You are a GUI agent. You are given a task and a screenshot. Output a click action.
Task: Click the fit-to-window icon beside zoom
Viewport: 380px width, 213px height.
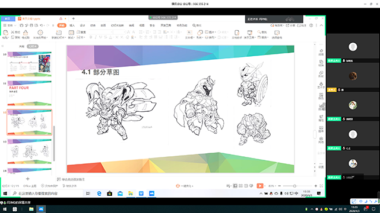321,186
